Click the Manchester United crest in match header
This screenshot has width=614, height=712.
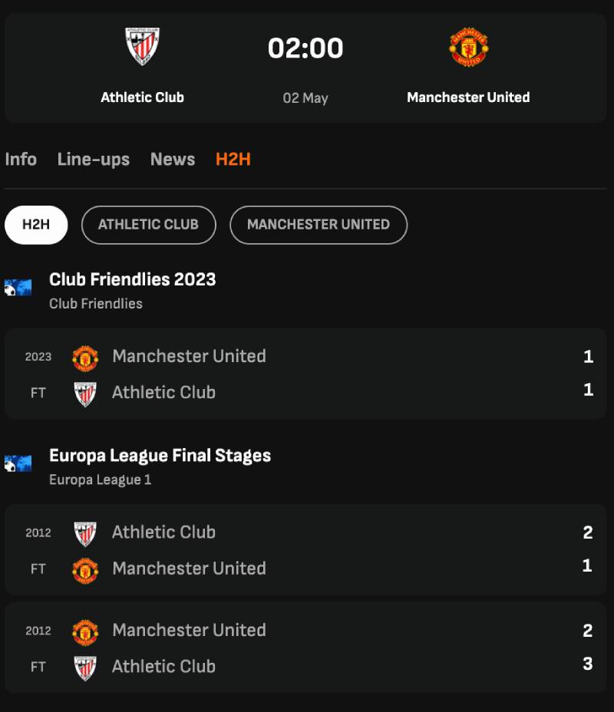(x=469, y=47)
